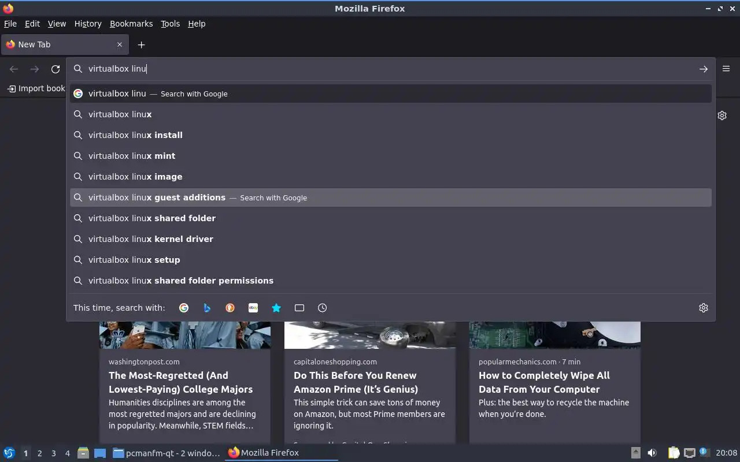Select Mozilla Firefox taskbar entry

tap(281, 453)
